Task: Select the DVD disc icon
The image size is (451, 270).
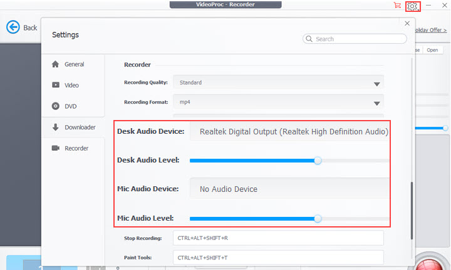Action: (x=56, y=106)
